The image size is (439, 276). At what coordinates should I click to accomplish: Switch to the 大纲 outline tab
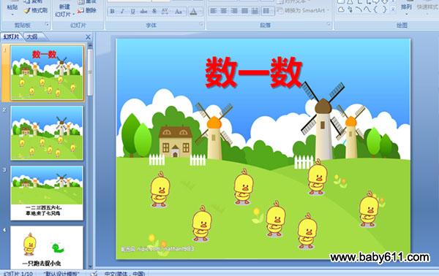(x=32, y=37)
